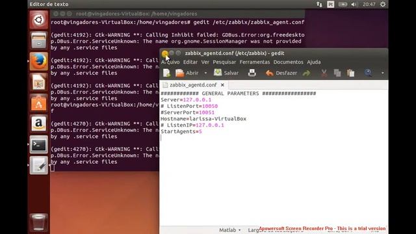Open the Files manager icon in launcher

tap(39, 40)
